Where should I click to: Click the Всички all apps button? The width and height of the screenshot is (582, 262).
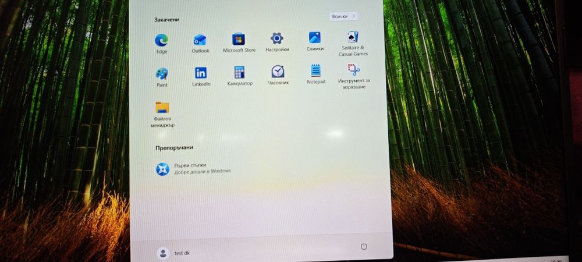[344, 16]
